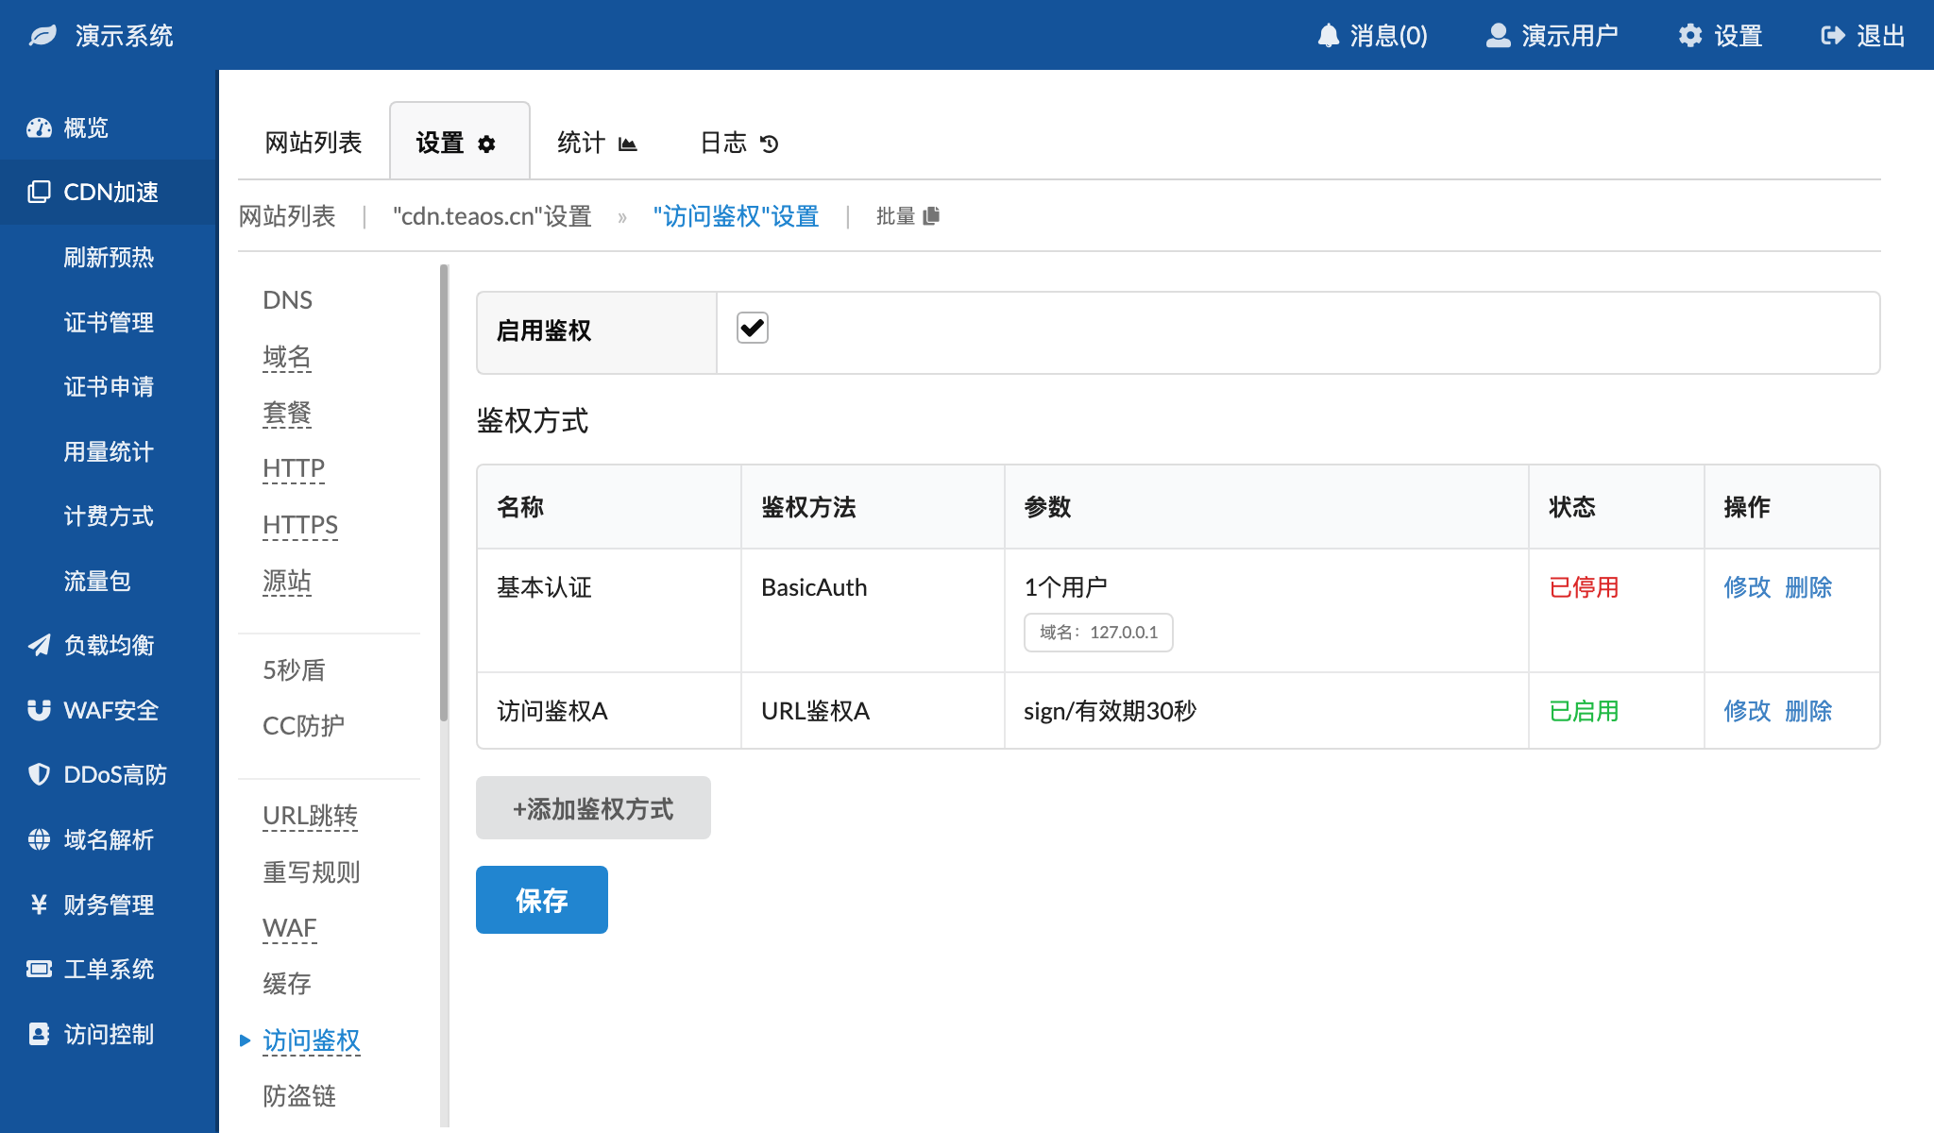Open HTTPS settings in side menu
The image size is (1934, 1133).
tap(299, 525)
